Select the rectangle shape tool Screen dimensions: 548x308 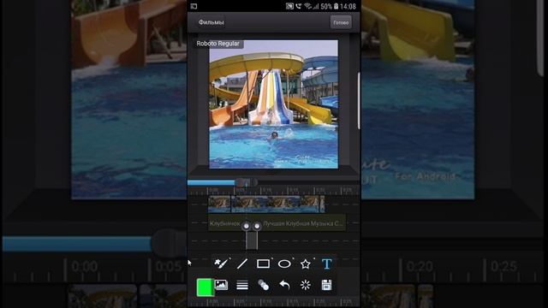263,264
